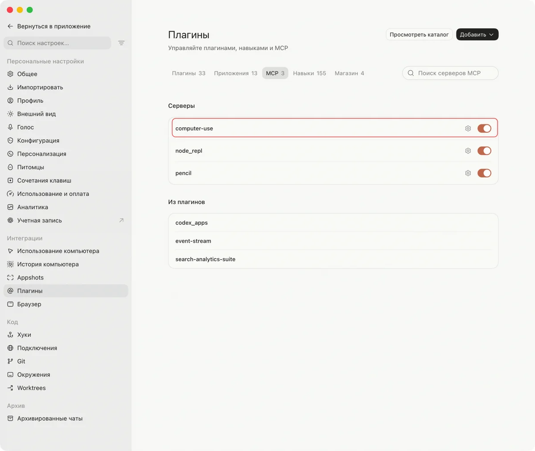Click the Питомцы egg icon

pos(10,167)
